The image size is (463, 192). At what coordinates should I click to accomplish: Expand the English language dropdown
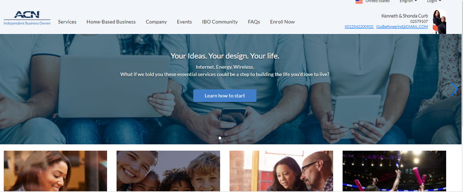coord(408,1)
